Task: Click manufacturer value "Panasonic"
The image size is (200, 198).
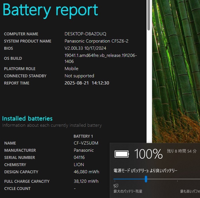Action: pos(84,150)
